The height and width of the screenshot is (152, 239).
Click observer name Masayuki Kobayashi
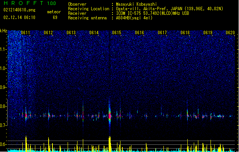[x=136, y=4]
